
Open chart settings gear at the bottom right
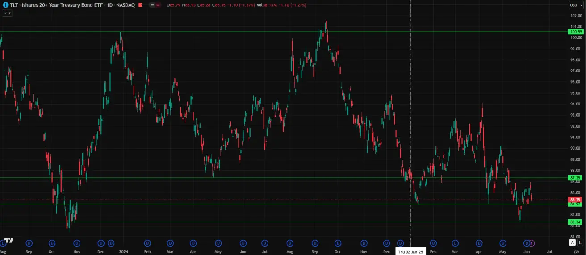pyautogui.click(x=576, y=252)
